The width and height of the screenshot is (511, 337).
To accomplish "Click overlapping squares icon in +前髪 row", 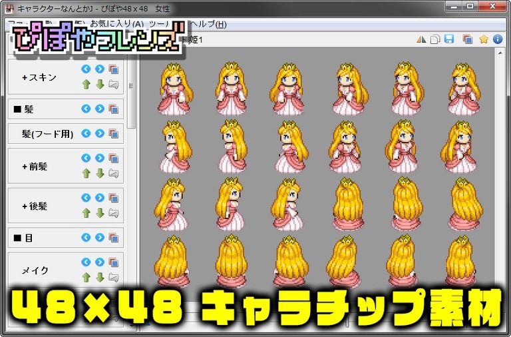I will 113,159.
